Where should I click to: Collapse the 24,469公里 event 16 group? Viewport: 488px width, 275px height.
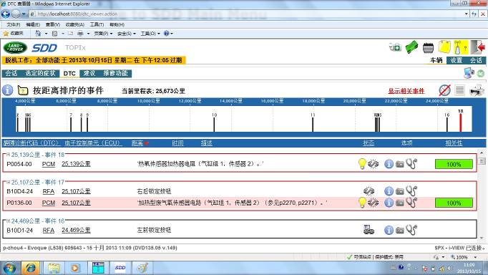click(x=9, y=221)
